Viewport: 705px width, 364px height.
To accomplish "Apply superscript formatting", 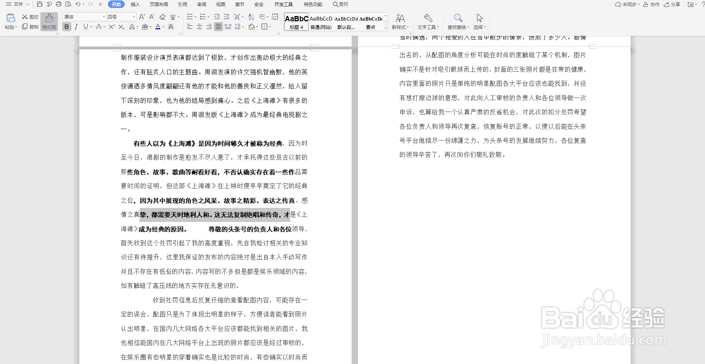I will 111,27.
